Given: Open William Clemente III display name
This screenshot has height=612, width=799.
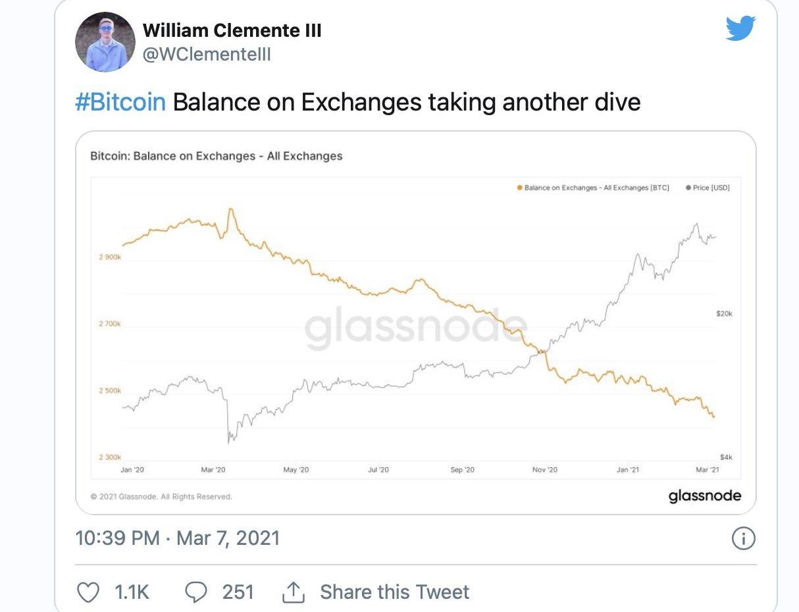Looking at the screenshot, I should 232,30.
